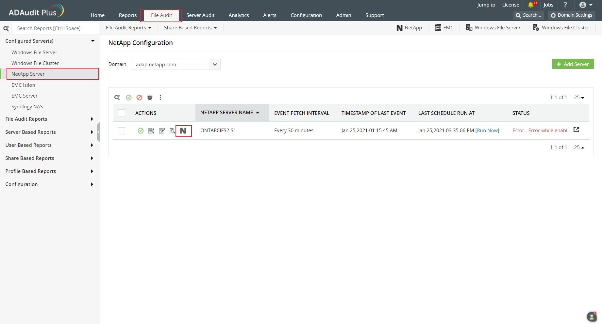Tick the ONTAPCIFS2-S1 row checkbox

pos(121,131)
